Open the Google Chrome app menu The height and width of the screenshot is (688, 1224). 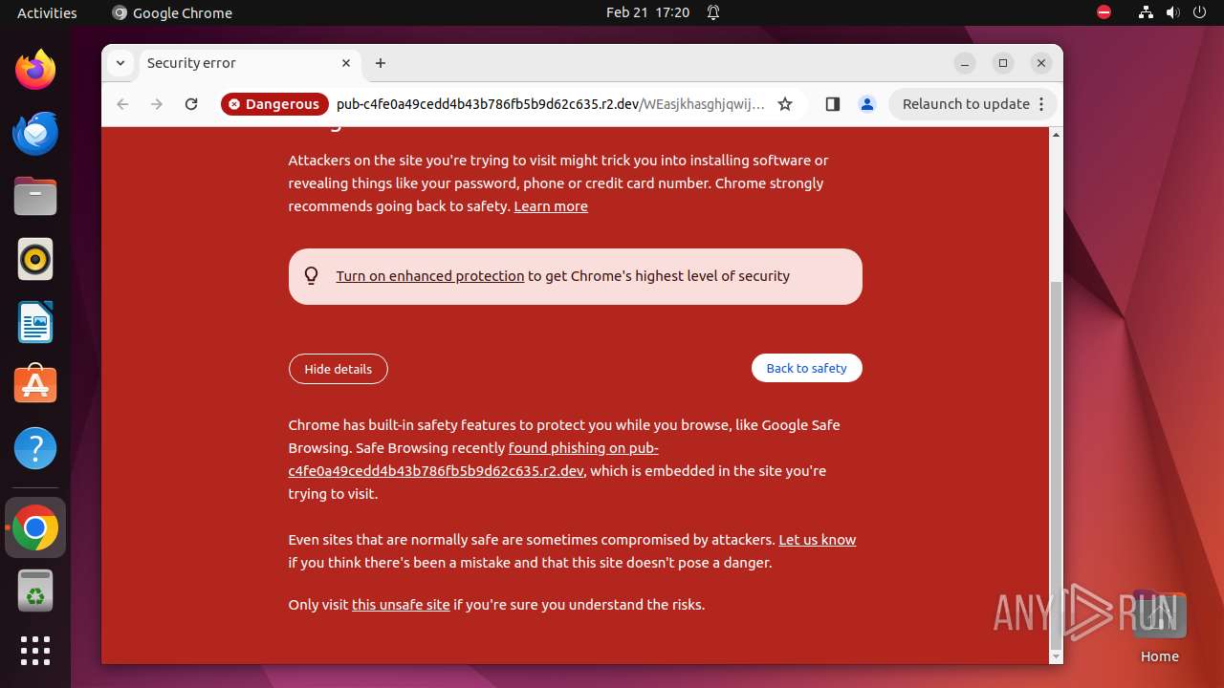click(x=172, y=12)
